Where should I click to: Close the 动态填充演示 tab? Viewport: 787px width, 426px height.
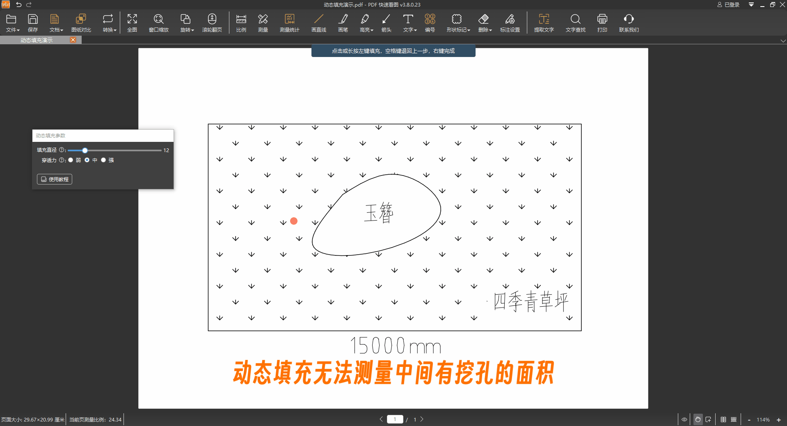pyautogui.click(x=73, y=40)
